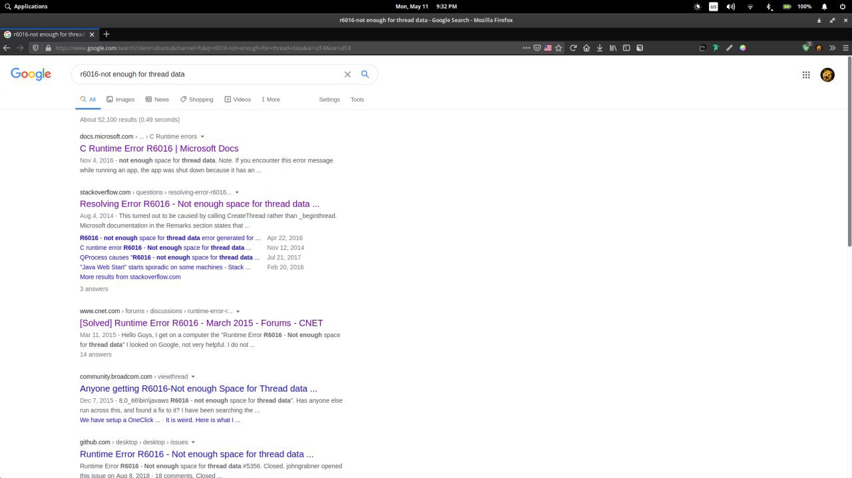
Task: Open a new tab with the plus button
Action: point(106,34)
